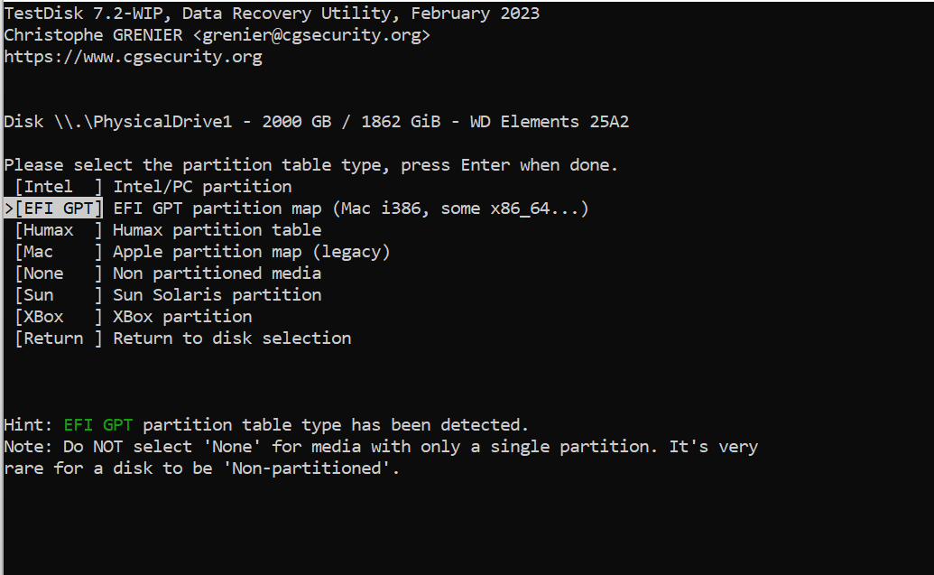Click the TestDisk 7.2-WIP title line

tap(272, 14)
